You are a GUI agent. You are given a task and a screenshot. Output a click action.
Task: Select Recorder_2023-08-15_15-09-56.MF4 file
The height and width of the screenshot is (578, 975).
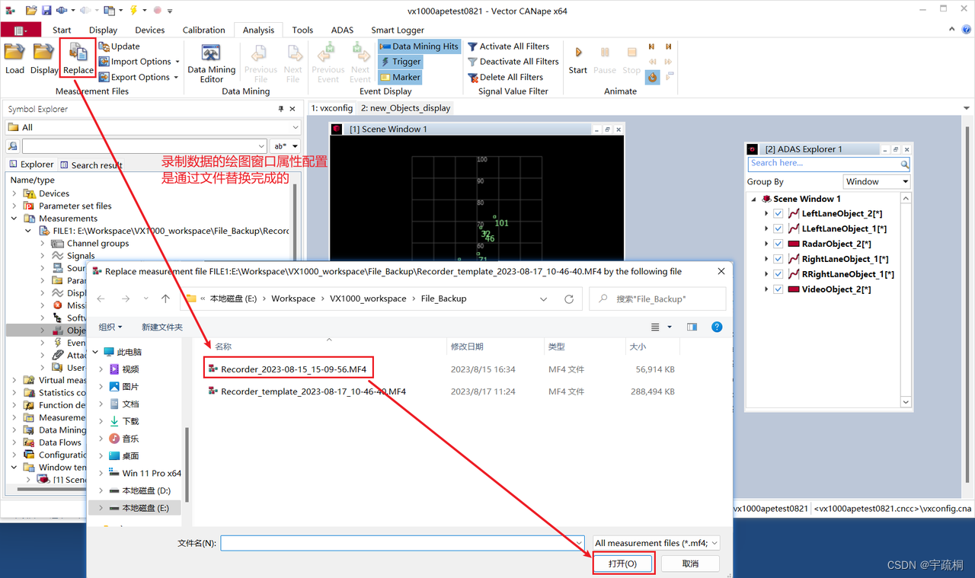293,369
